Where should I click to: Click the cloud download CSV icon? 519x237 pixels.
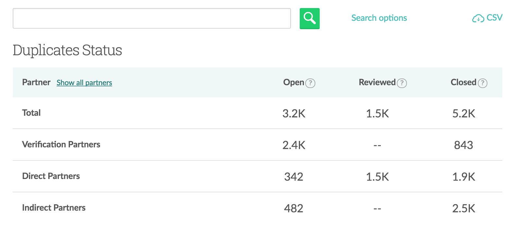pyautogui.click(x=478, y=18)
